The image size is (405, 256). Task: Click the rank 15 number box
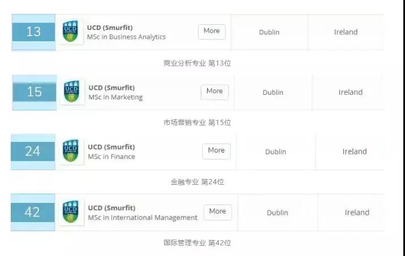tap(34, 92)
